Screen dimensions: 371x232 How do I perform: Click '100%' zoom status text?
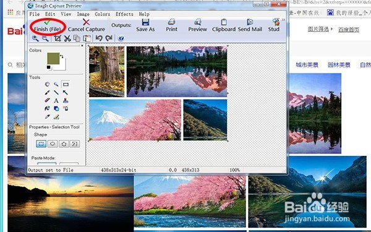234,170
